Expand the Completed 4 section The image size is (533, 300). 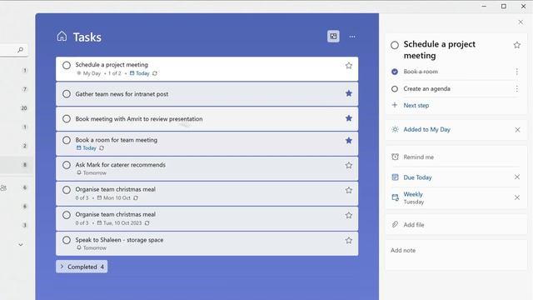pos(82,267)
